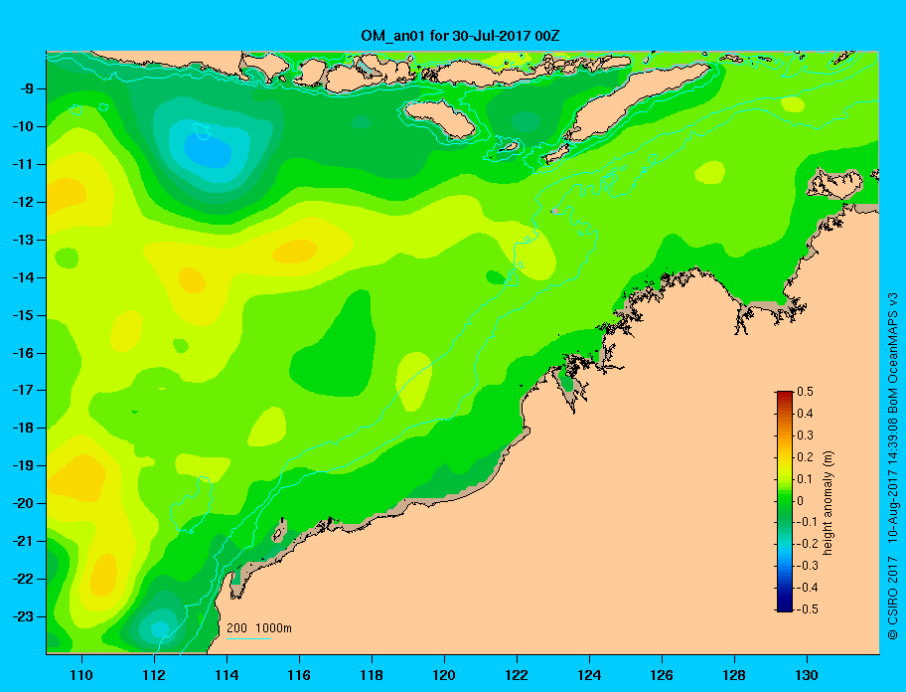
Task: Click the colorbar tick label '-0.5'
Action: click(808, 609)
